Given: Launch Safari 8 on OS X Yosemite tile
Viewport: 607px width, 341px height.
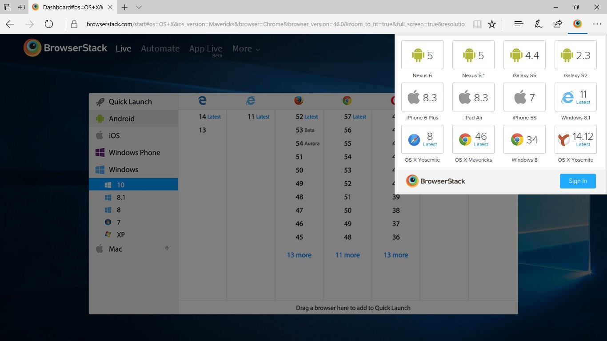Looking at the screenshot, I should pos(422,139).
